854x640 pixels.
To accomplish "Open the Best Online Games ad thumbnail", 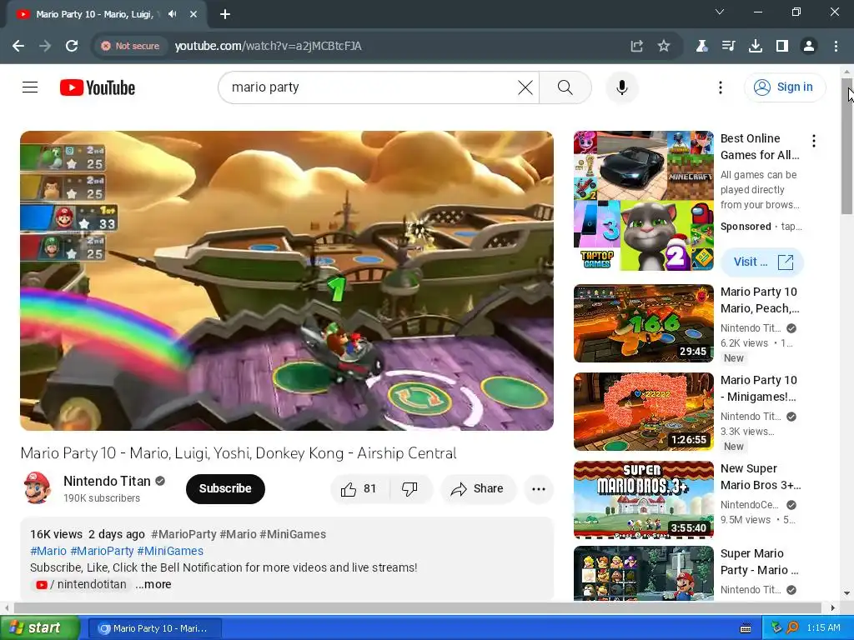I will pos(643,200).
